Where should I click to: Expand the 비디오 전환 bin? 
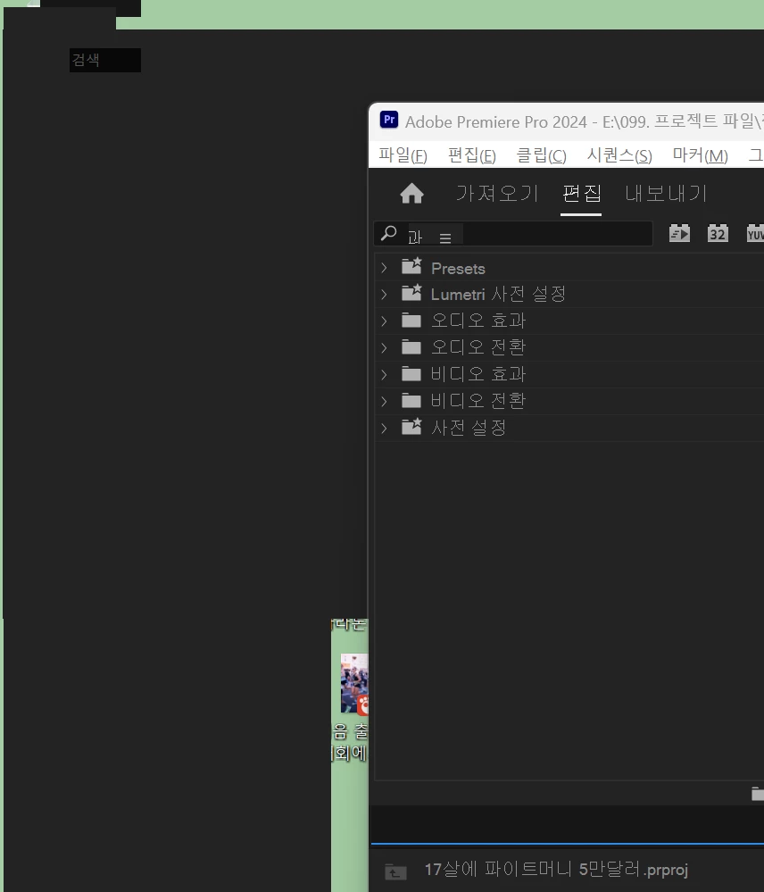[x=385, y=401]
